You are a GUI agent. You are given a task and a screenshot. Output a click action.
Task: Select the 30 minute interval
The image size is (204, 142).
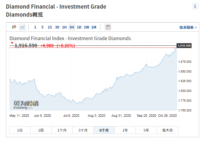point(57,27)
